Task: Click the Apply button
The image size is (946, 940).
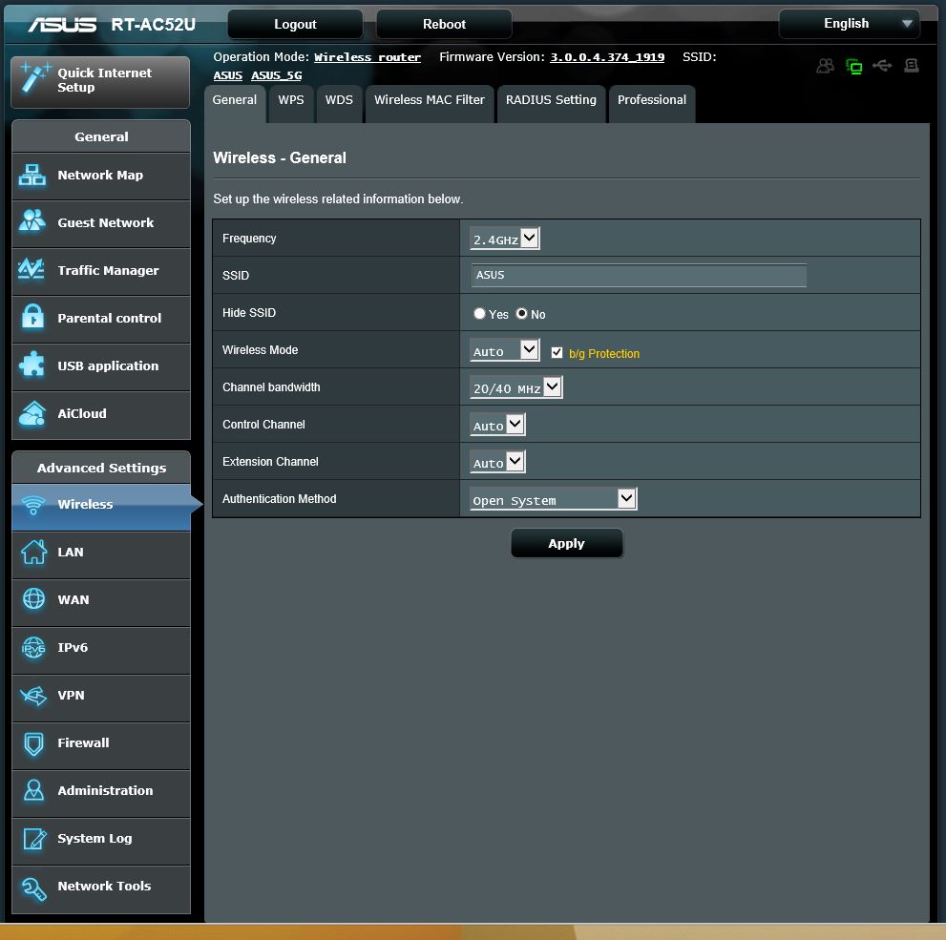Action: pyautogui.click(x=566, y=543)
